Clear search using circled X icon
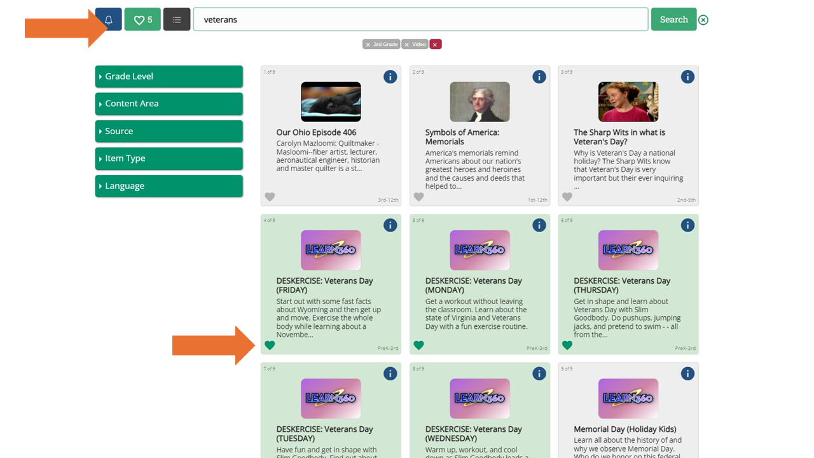This screenshot has width=814, height=458. (703, 20)
